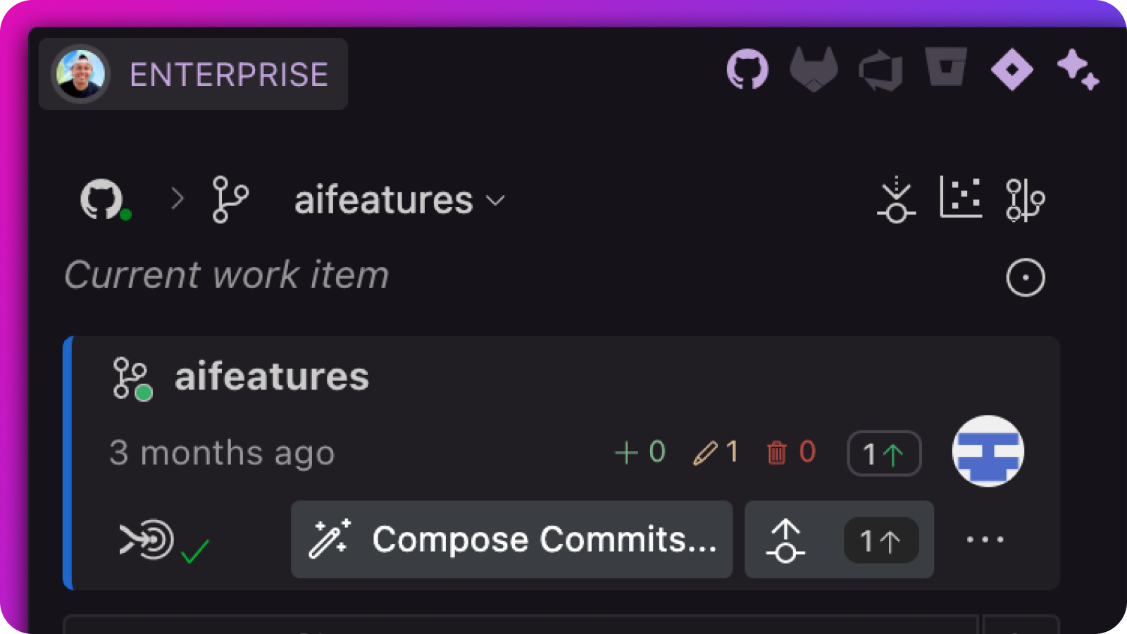The image size is (1127, 634).
Task: Click the Compose Commits button
Action: pos(511,539)
